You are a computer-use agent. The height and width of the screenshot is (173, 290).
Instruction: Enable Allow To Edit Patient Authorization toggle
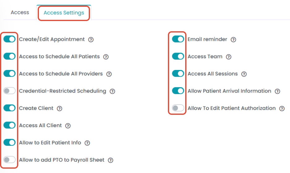178,108
